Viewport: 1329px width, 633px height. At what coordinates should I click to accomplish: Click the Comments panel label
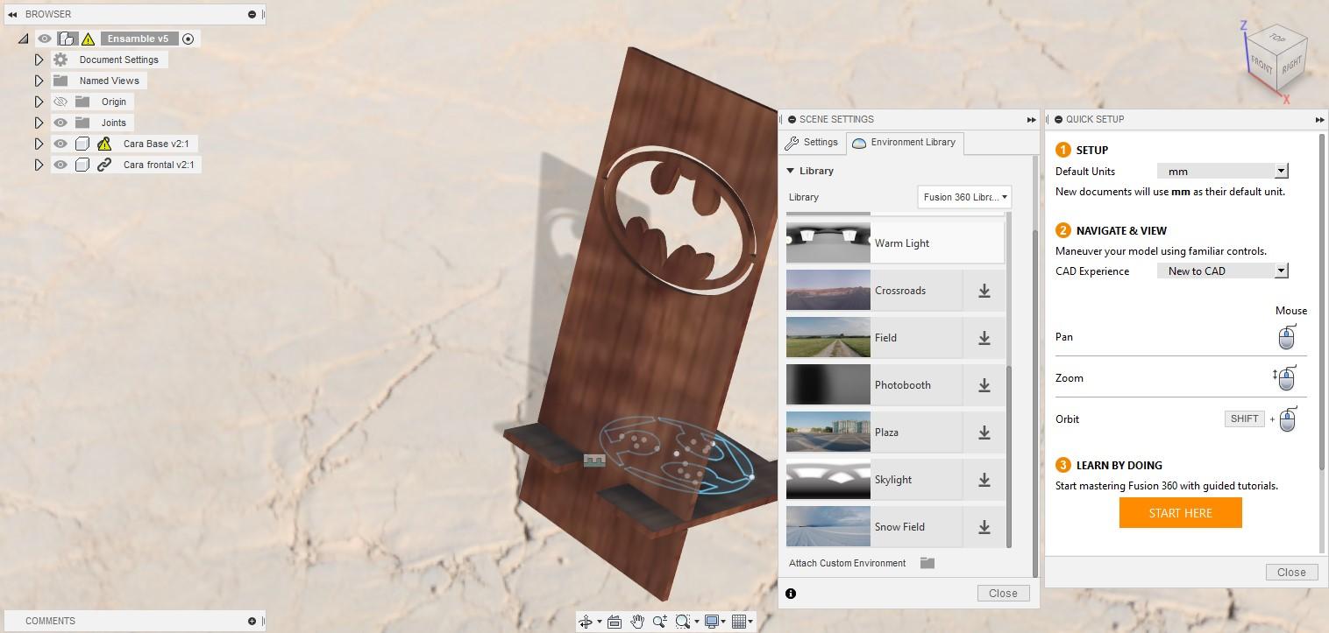click(x=50, y=621)
